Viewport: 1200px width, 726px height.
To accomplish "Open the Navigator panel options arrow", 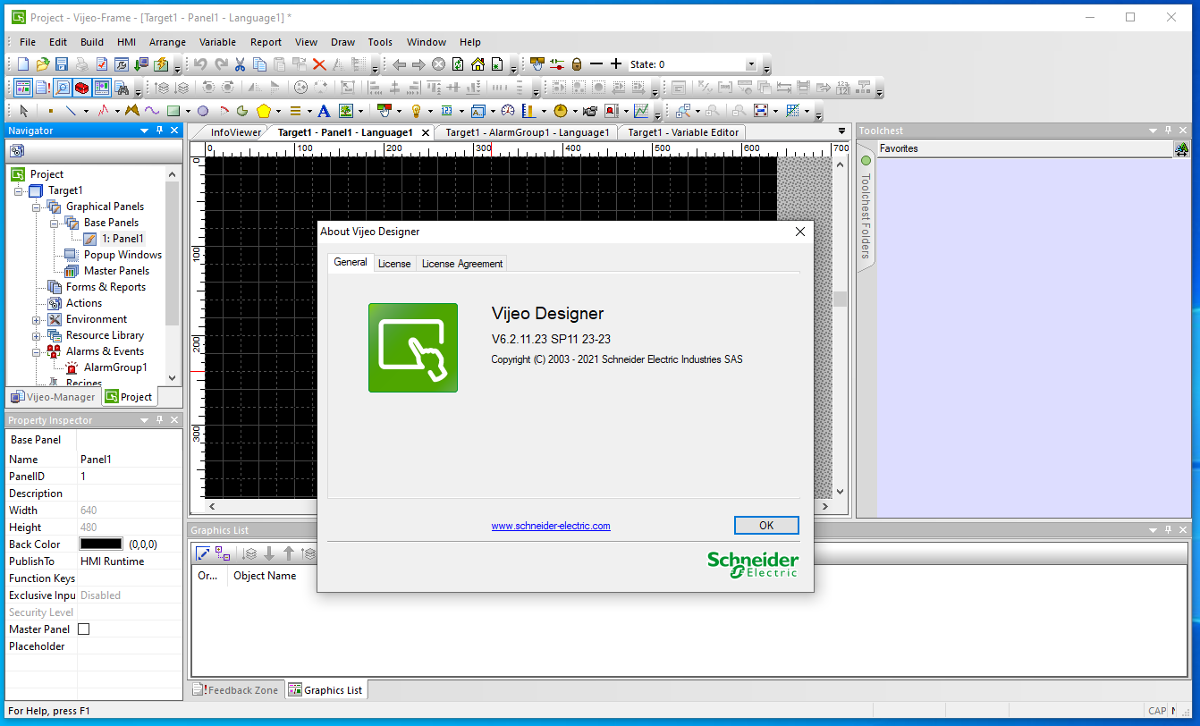I will click(145, 131).
